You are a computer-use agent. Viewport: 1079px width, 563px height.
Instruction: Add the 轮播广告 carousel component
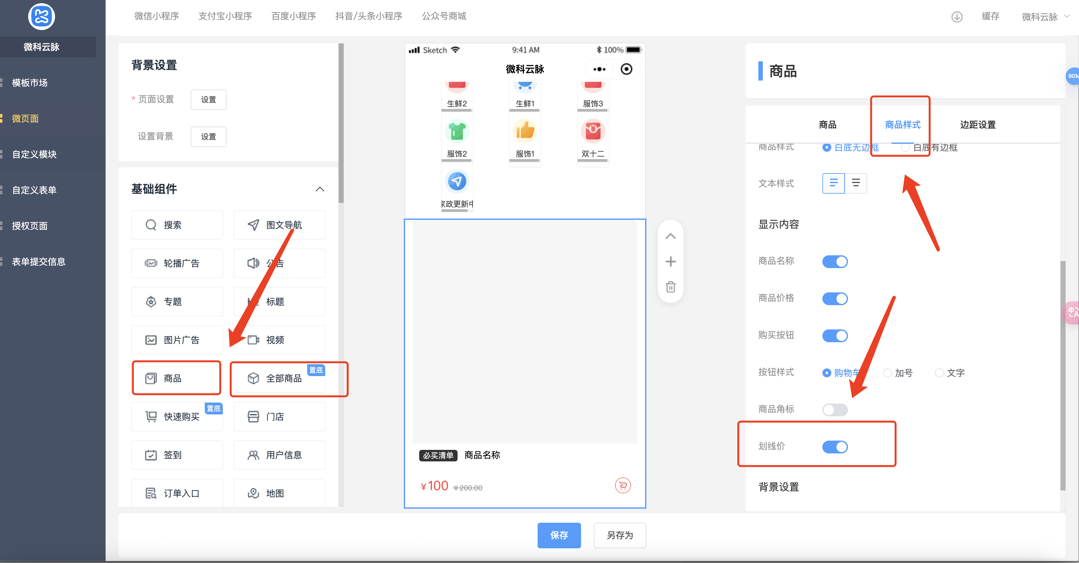coord(177,264)
